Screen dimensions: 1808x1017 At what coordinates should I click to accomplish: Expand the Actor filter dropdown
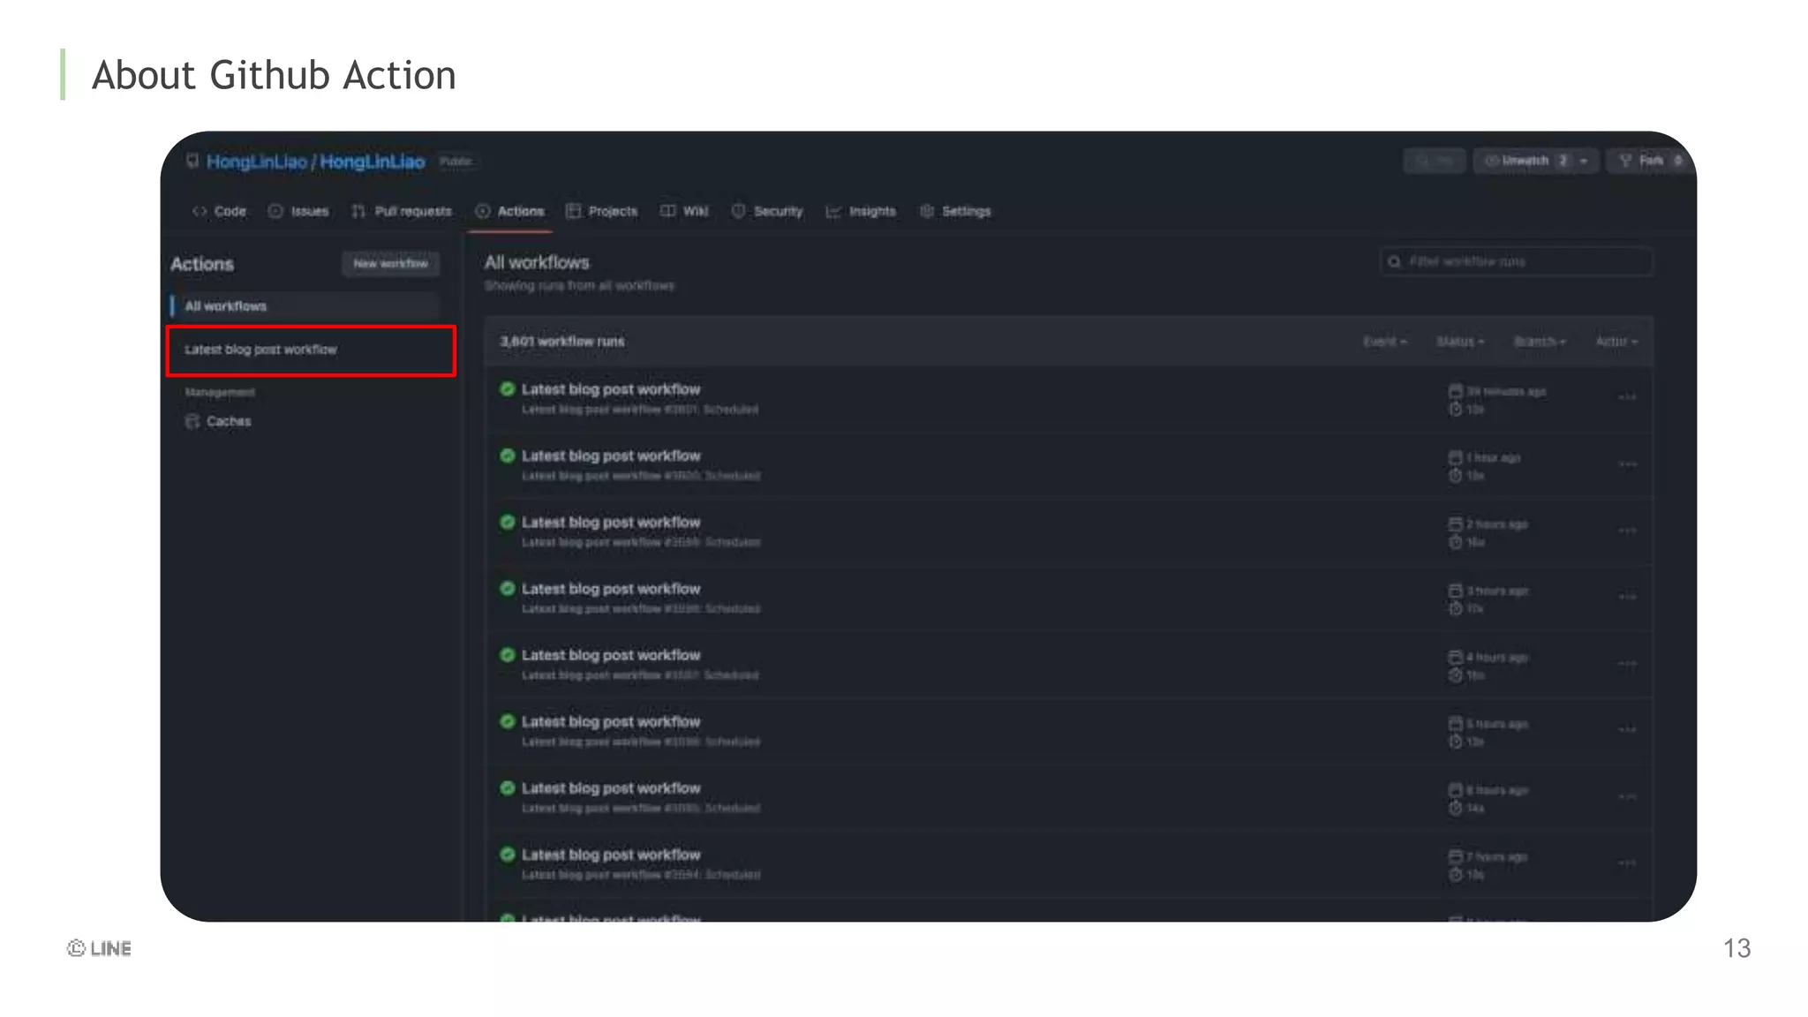click(1616, 342)
